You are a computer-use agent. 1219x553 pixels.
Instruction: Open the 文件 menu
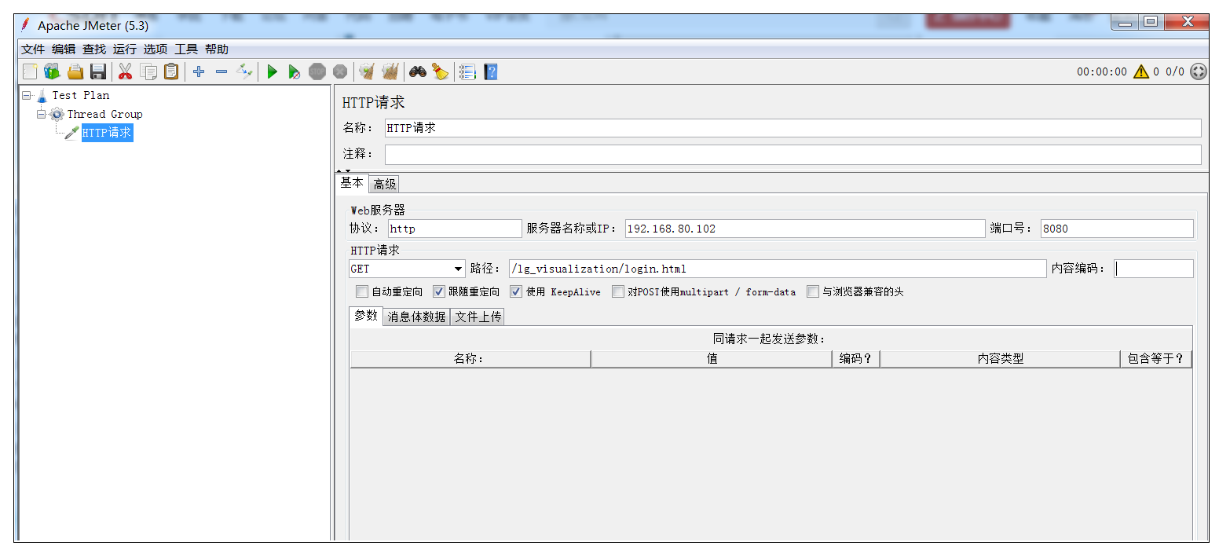click(34, 49)
